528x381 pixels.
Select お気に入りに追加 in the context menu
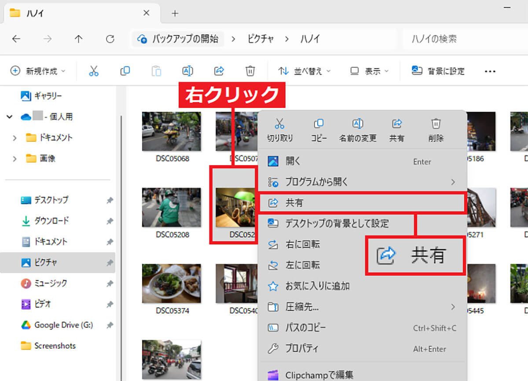[x=362, y=286]
